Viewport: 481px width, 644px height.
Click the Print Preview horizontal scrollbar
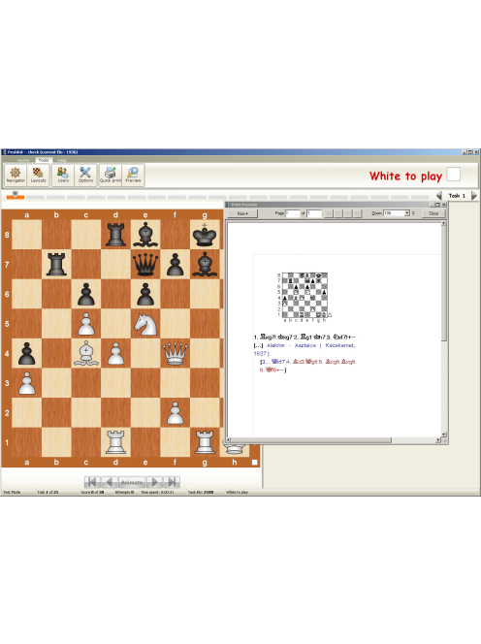334,440
